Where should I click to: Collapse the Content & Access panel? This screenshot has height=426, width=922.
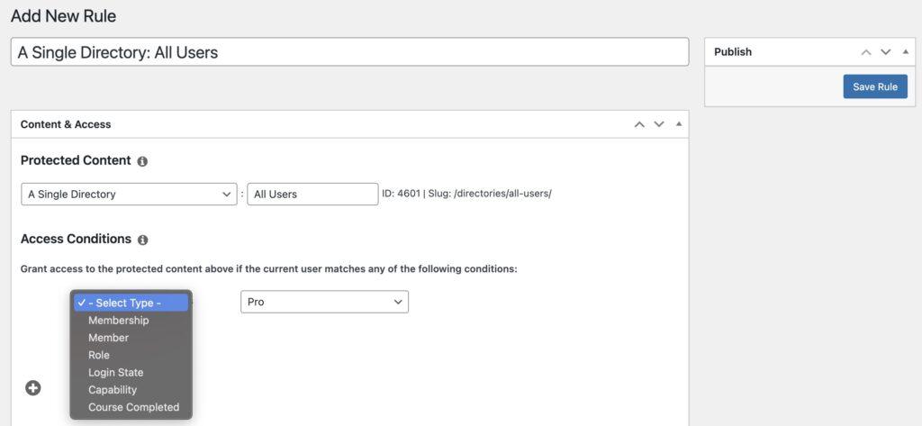click(x=679, y=124)
